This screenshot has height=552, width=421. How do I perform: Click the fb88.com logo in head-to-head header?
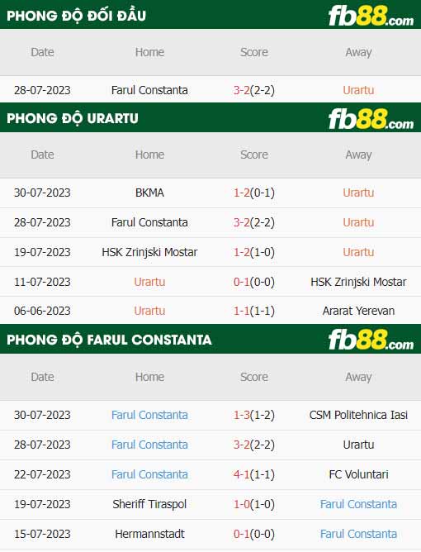371,16
